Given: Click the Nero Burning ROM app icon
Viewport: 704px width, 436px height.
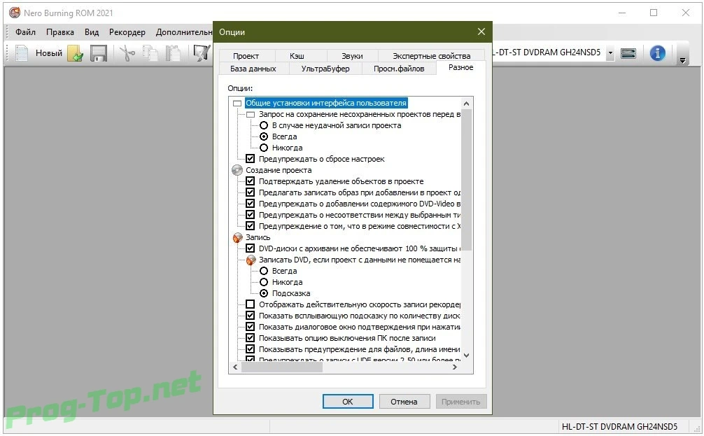Looking at the screenshot, I should (x=15, y=13).
